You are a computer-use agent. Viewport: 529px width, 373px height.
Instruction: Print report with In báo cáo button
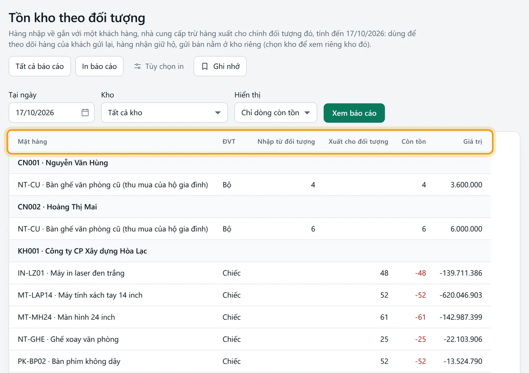99,66
